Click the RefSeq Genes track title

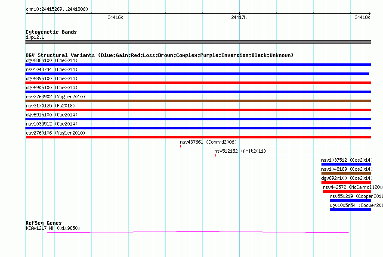click(x=43, y=223)
